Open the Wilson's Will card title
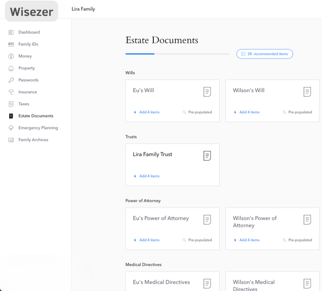Screen dimensions: 322x291 [x=249, y=90]
